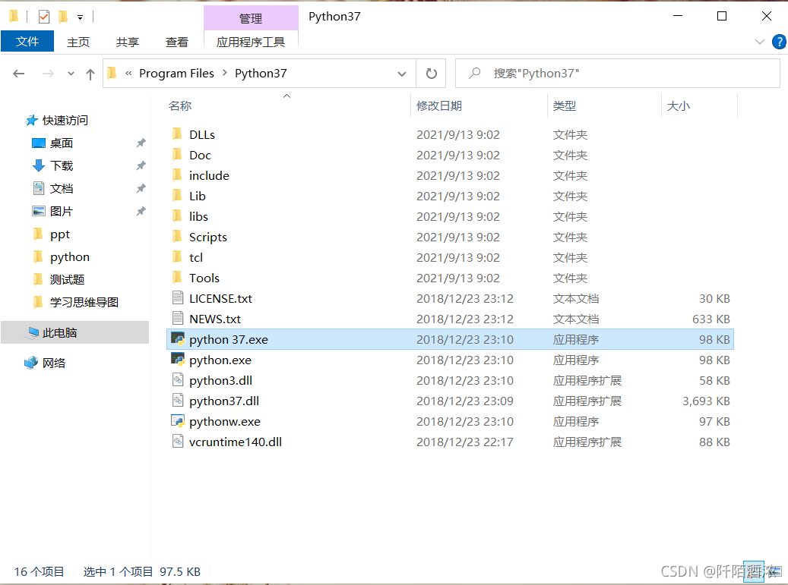Image resolution: width=788 pixels, height=585 pixels.
Task: Select the include folder icon
Action: click(x=177, y=175)
